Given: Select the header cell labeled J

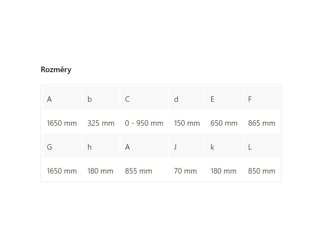Looking at the screenshot, I should click(x=187, y=145).
